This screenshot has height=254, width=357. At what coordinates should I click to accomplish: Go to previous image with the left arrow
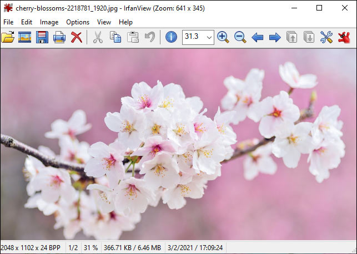258,37
